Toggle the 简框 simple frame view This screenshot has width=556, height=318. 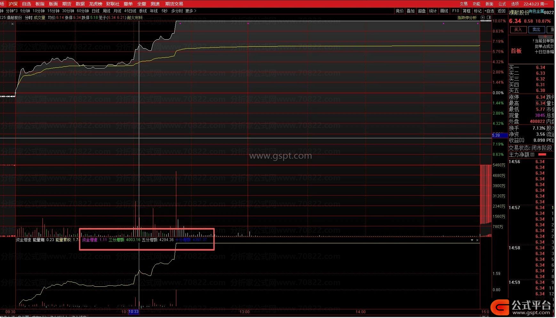(x=466, y=11)
